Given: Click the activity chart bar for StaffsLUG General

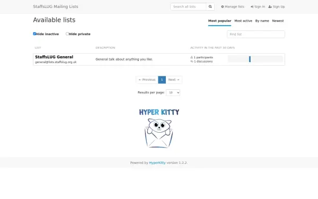Looking at the screenshot, I should (x=250, y=59).
